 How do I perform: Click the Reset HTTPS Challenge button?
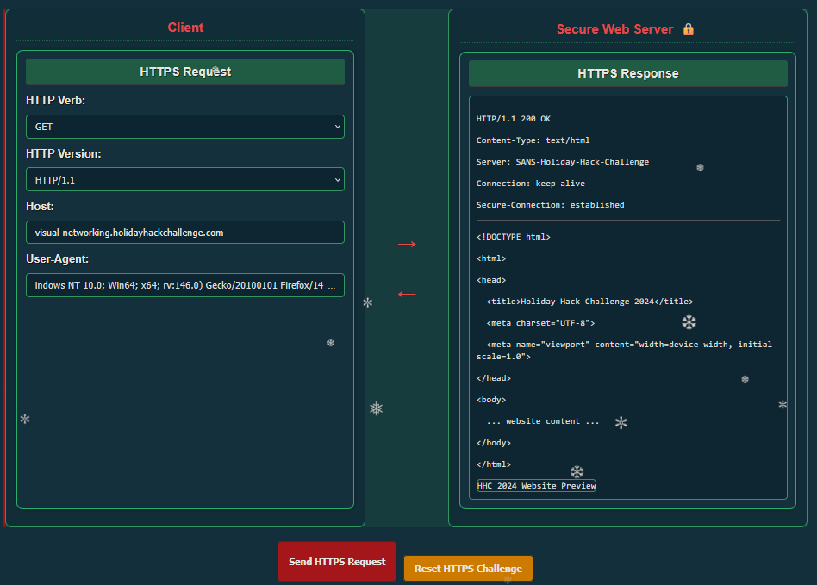[468, 569]
